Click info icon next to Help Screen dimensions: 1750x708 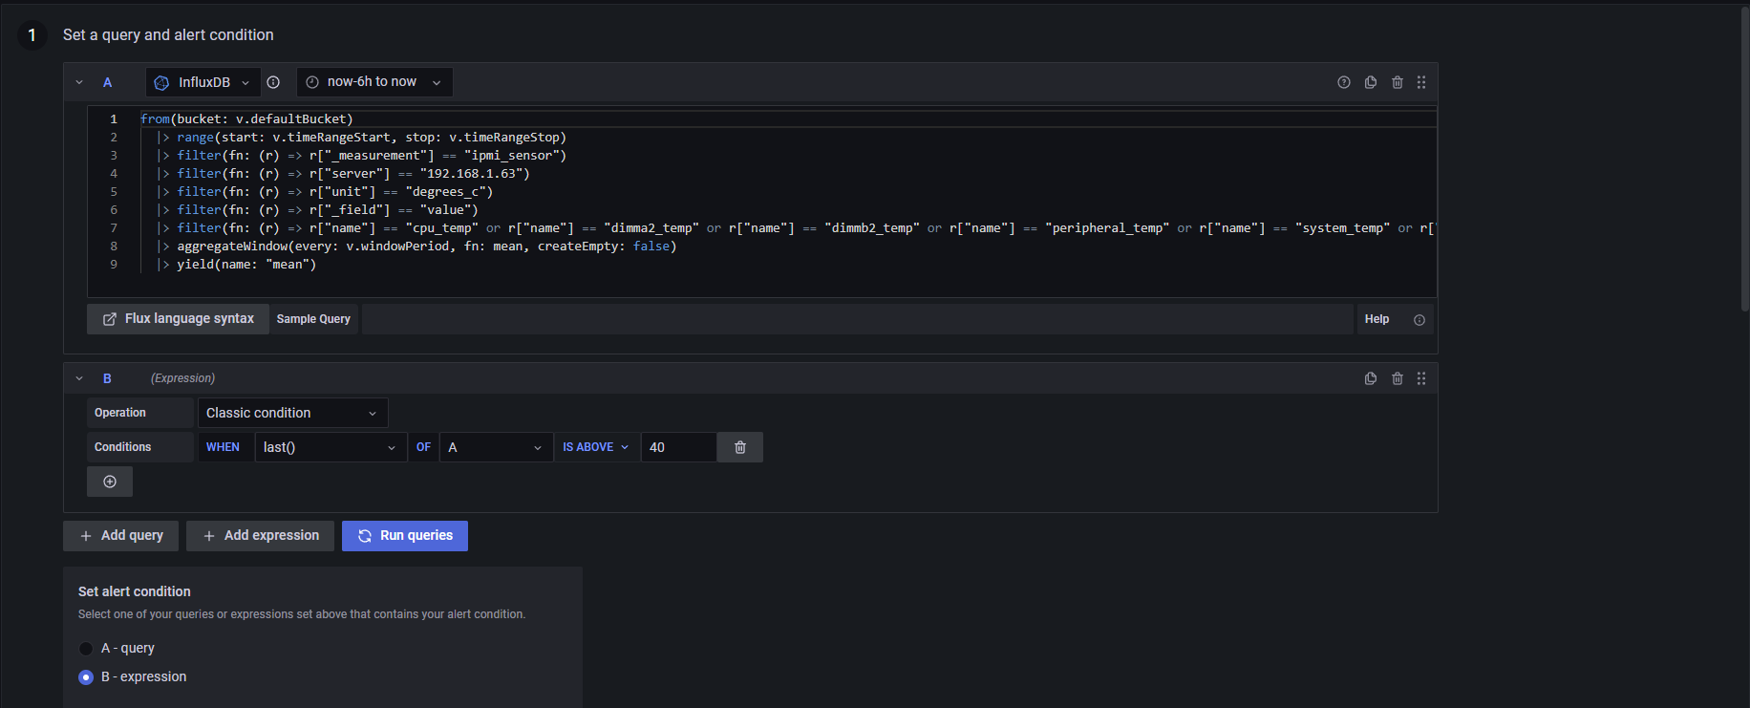click(1419, 320)
